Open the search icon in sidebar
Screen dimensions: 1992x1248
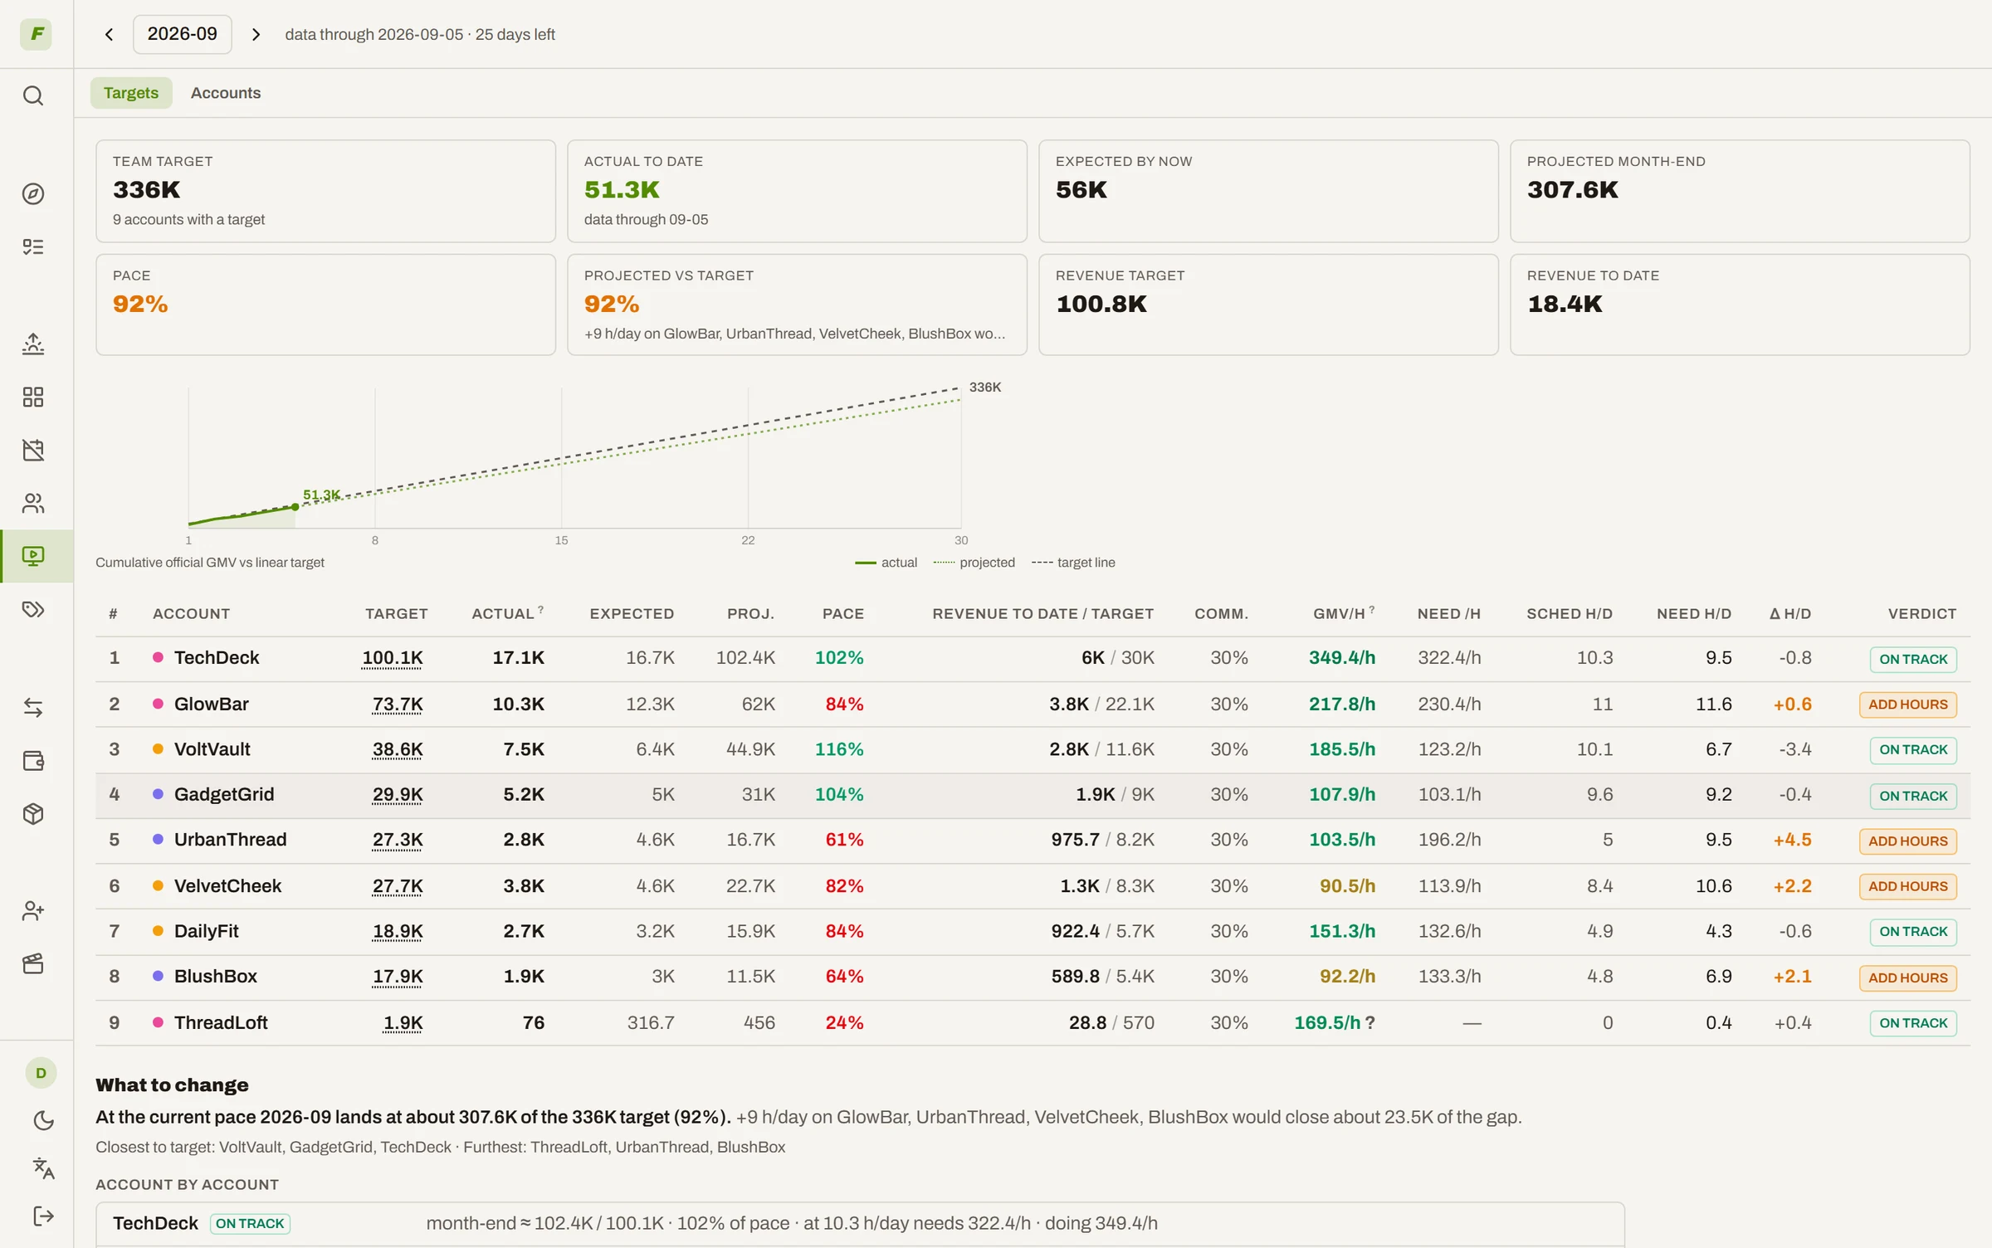(x=33, y=95)
